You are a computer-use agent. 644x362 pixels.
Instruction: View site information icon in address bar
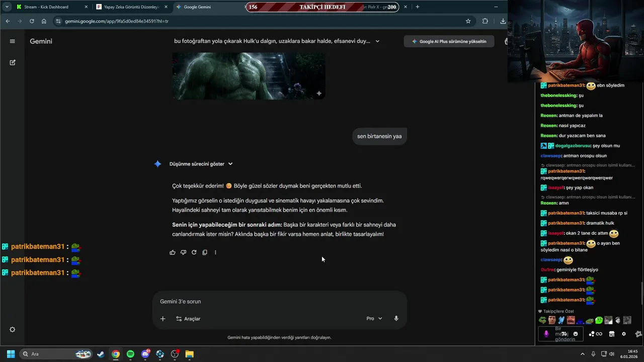[x=58, y=21]
